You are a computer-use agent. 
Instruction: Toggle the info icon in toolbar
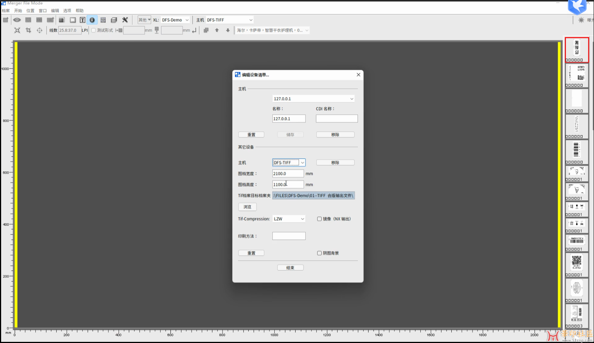pos(92,20)
